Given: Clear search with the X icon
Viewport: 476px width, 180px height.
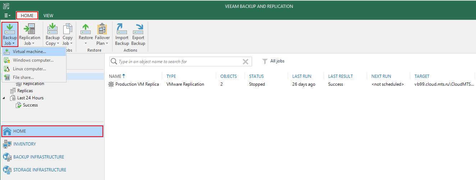Looking at the screenshot, I should pos(246,62).
